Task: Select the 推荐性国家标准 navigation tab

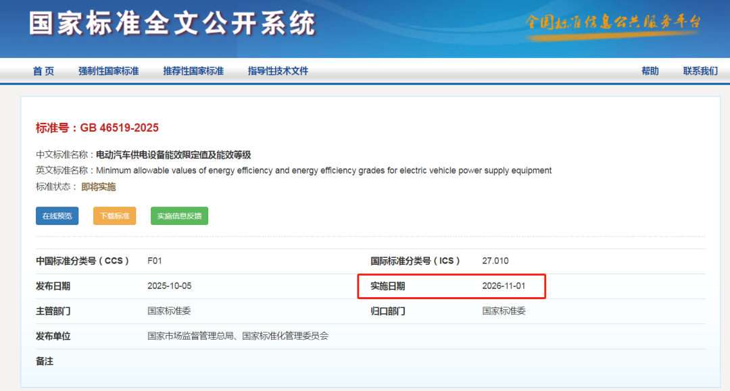Action: click(193, 71)
